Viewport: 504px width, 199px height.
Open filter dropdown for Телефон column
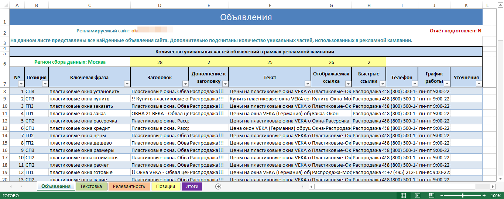[x=414, y=83]
